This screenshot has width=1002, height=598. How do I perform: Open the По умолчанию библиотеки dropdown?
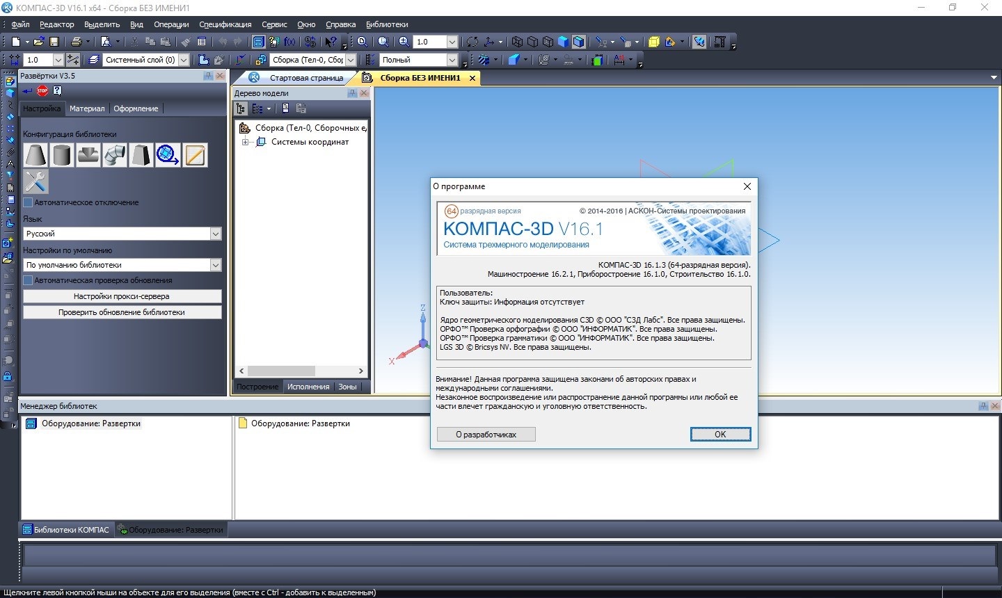[x=215, y=265]
